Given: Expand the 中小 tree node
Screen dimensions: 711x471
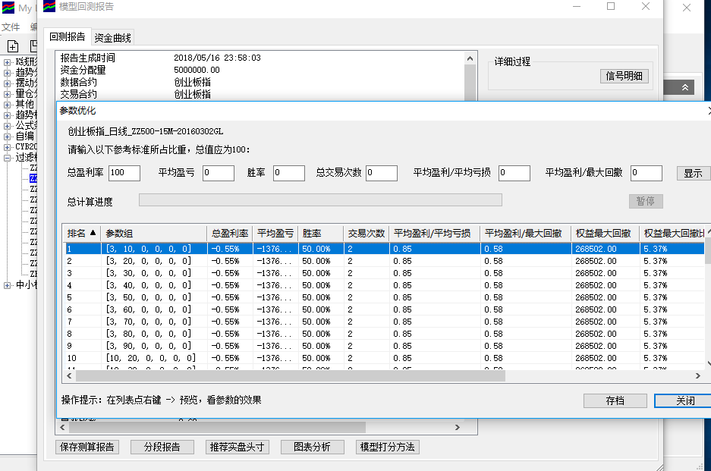Looking at the screenshot, I should pos(8,285).
